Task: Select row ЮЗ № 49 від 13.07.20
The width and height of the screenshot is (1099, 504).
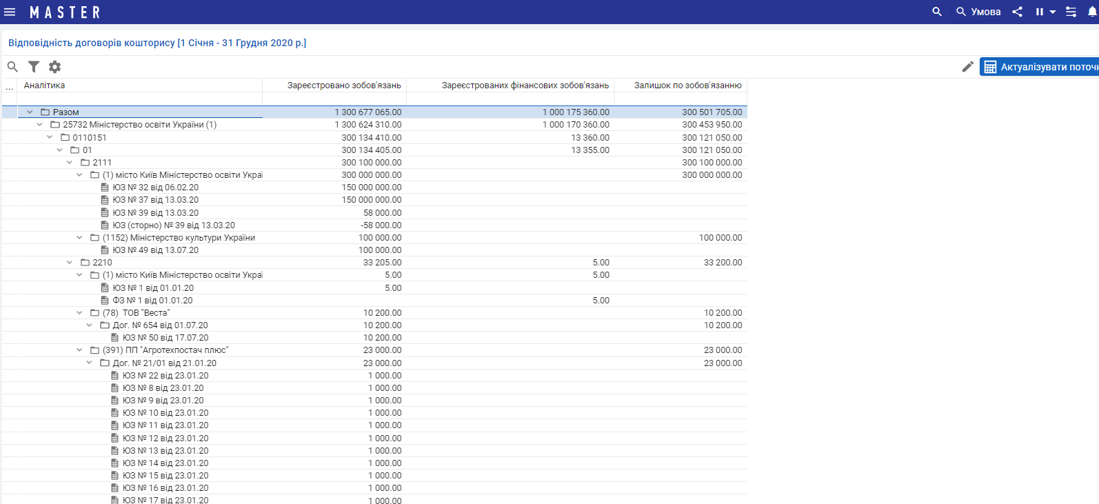Action: click(155, 250)
